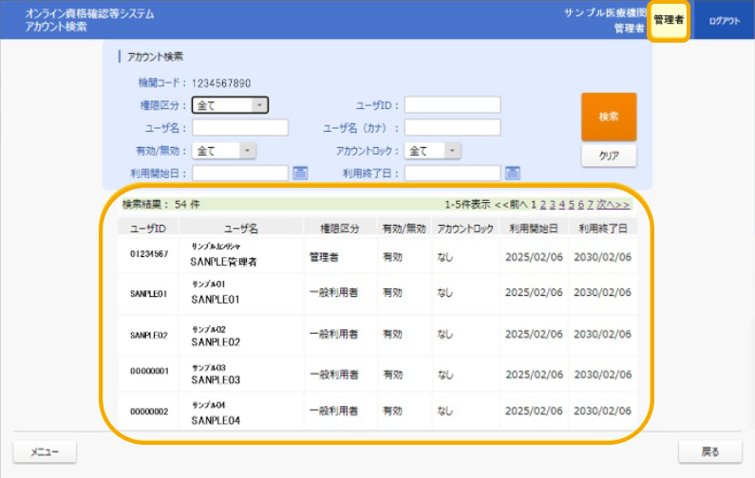Select the SANPLE01 user row
This screenshot has height=478, width=755.
(x=377, y=294)
